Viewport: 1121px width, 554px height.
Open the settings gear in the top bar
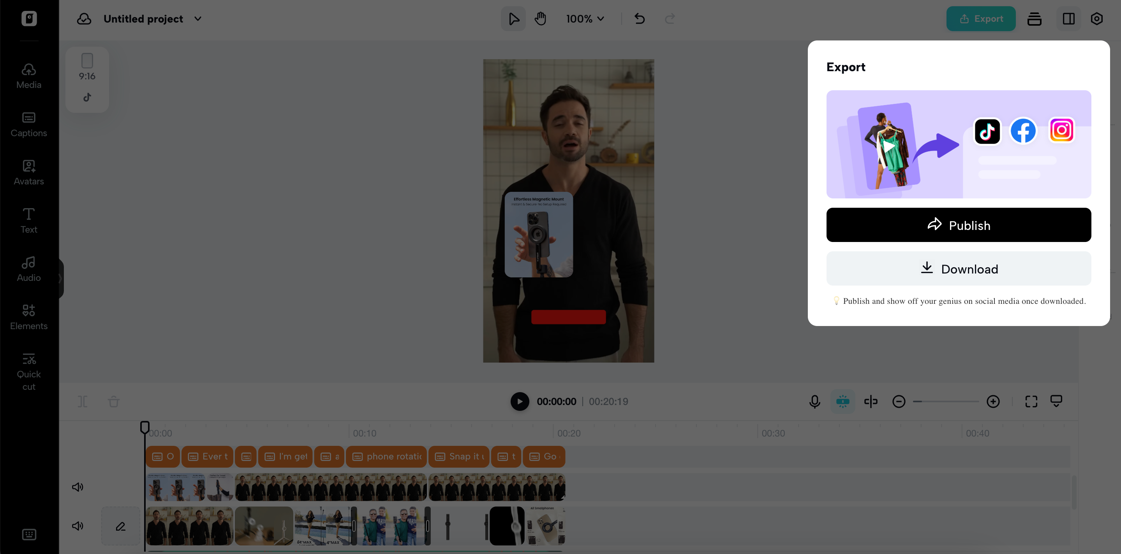pos(1096,19)
